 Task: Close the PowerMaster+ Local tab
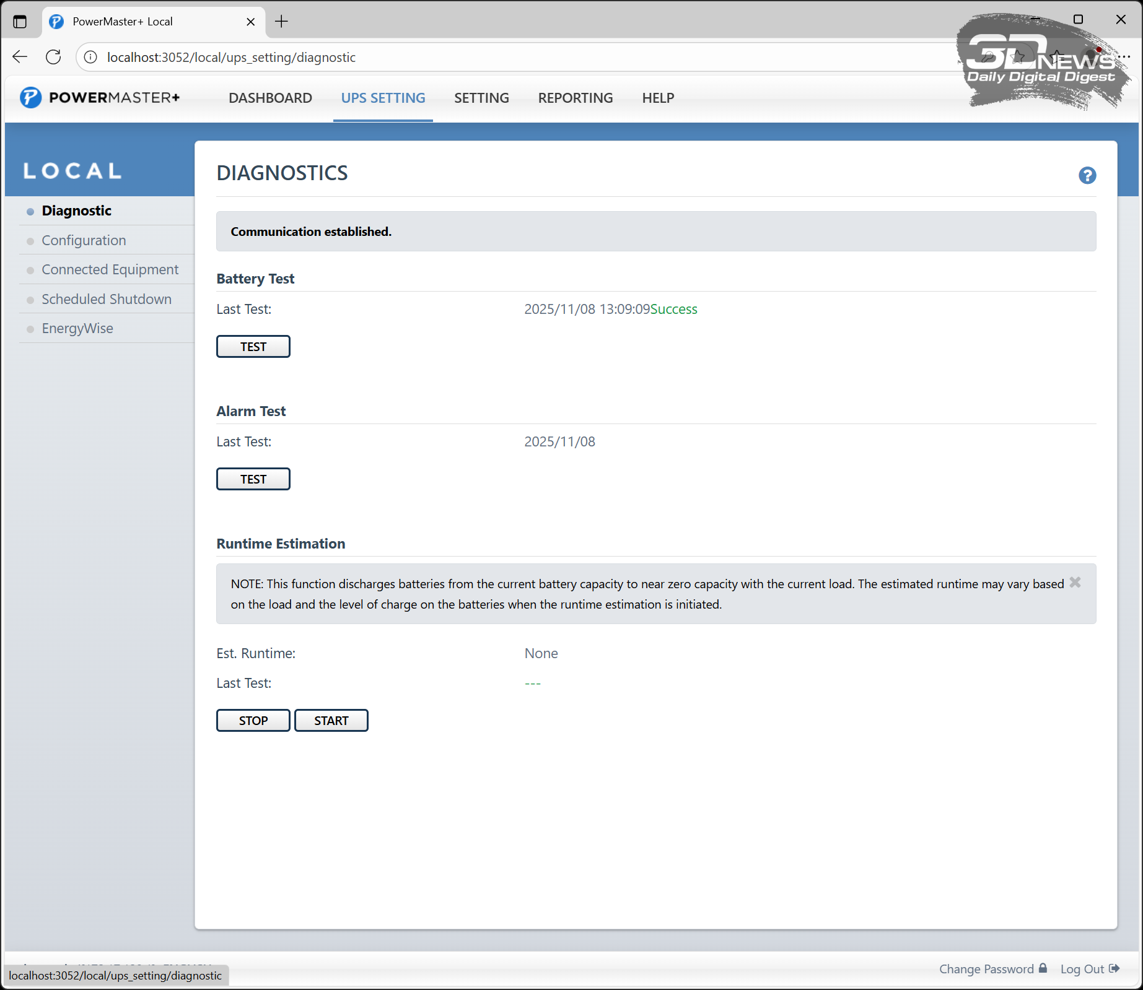[x=250, y=22]
